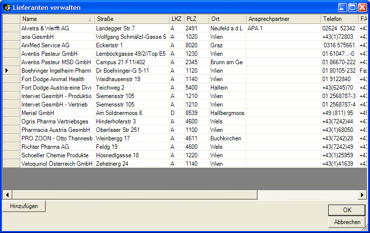Click the horizontal scrollbar thumb
370x233 pixels.
pos(135,195)
